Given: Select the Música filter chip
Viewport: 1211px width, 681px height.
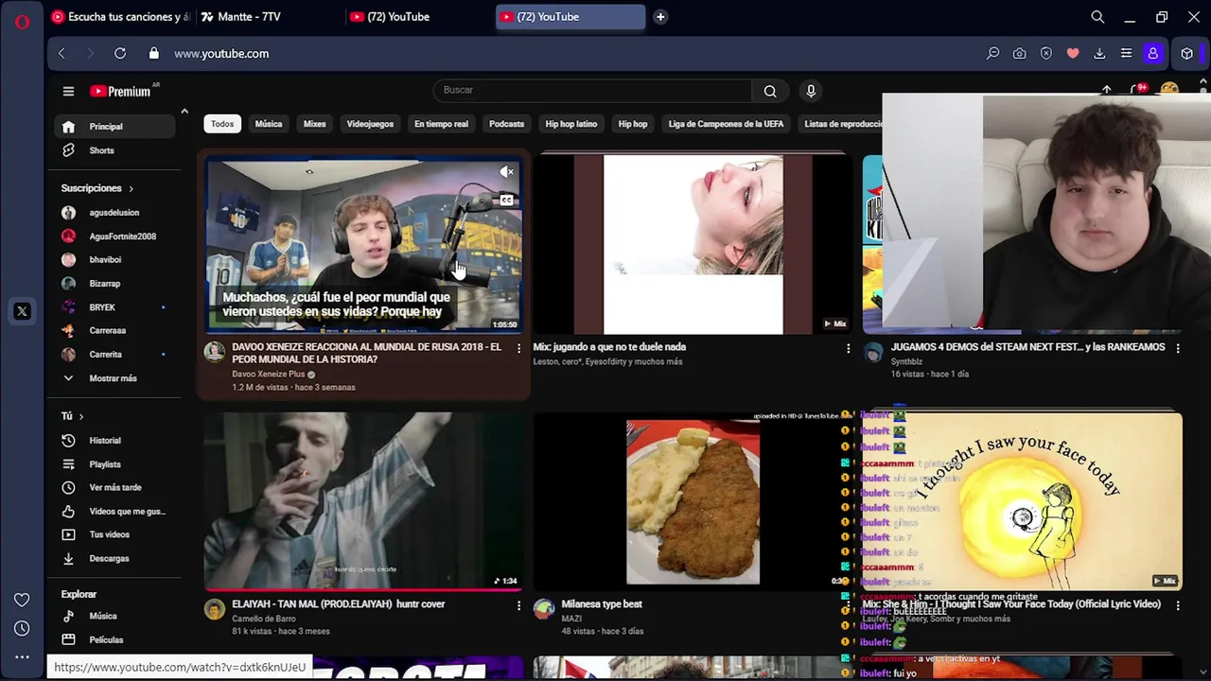Looking at the screenshot, I should (269, 124).
